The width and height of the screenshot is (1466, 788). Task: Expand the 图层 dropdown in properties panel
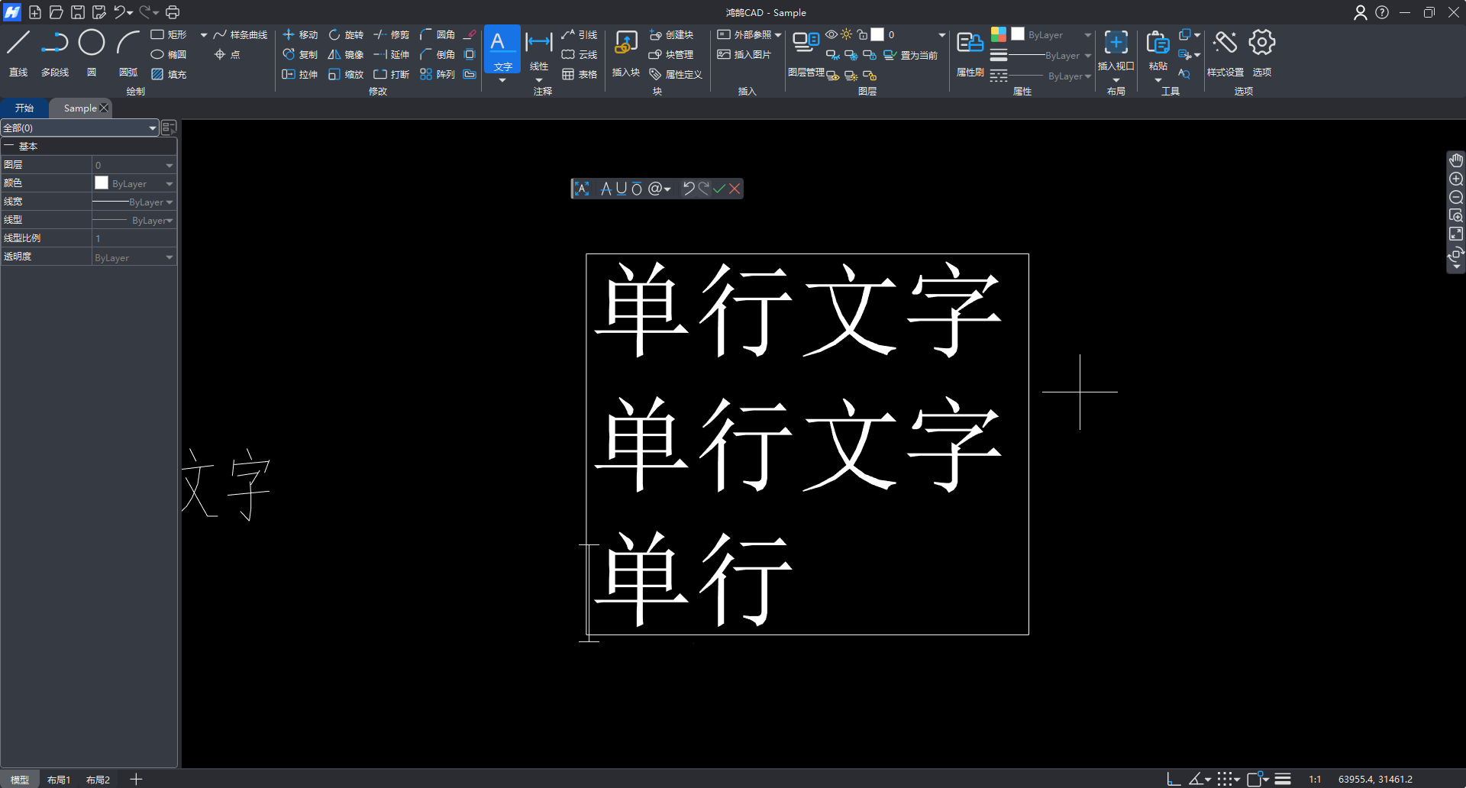(x=169, y=165)
